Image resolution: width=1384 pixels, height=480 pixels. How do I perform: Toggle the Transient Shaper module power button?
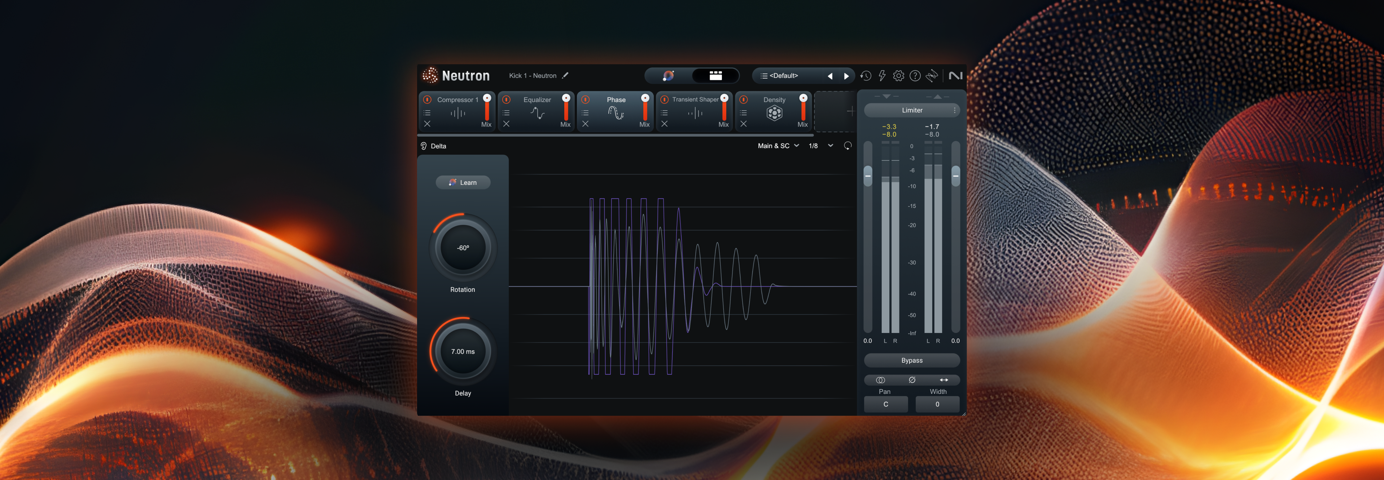(665, 99)
